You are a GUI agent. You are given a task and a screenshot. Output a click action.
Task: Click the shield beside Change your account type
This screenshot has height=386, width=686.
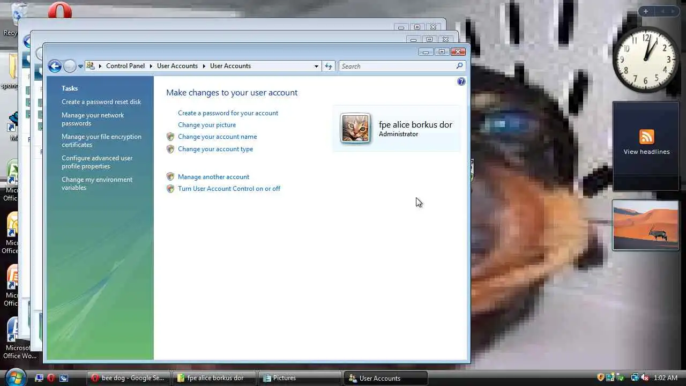170,149
